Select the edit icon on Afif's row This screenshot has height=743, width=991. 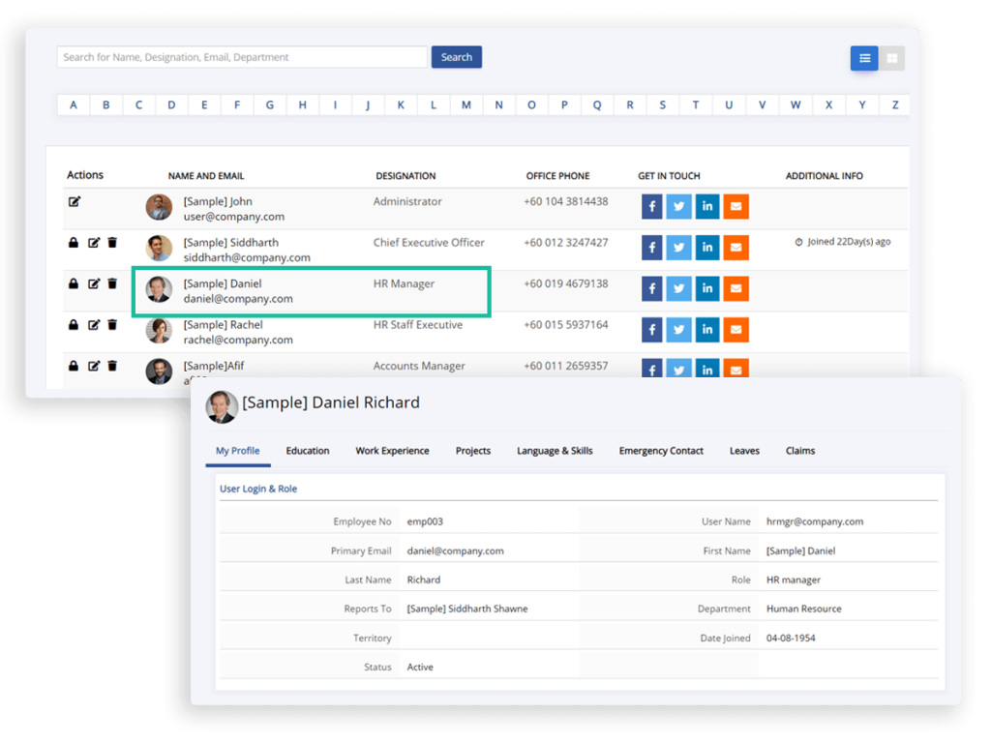pos(93,366)
